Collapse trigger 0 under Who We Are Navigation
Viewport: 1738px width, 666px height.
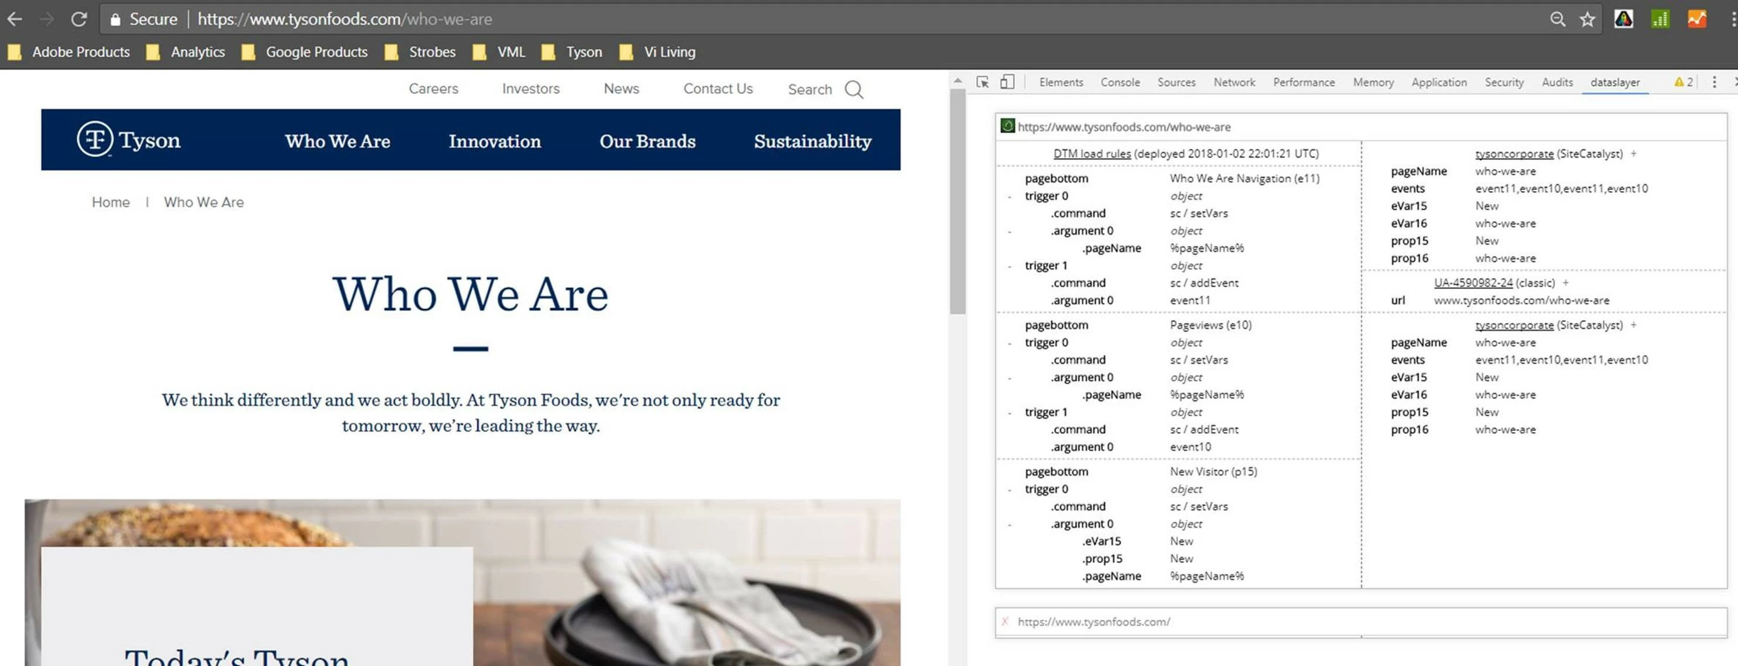(1010, 197)
